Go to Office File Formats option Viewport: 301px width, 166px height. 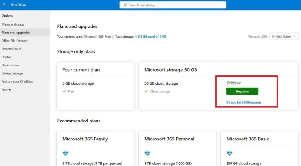(x=15, y=41)
